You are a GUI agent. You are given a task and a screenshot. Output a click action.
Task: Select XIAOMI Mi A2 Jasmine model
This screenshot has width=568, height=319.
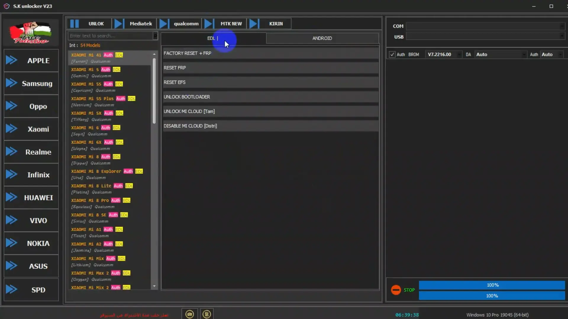(110, 247)
